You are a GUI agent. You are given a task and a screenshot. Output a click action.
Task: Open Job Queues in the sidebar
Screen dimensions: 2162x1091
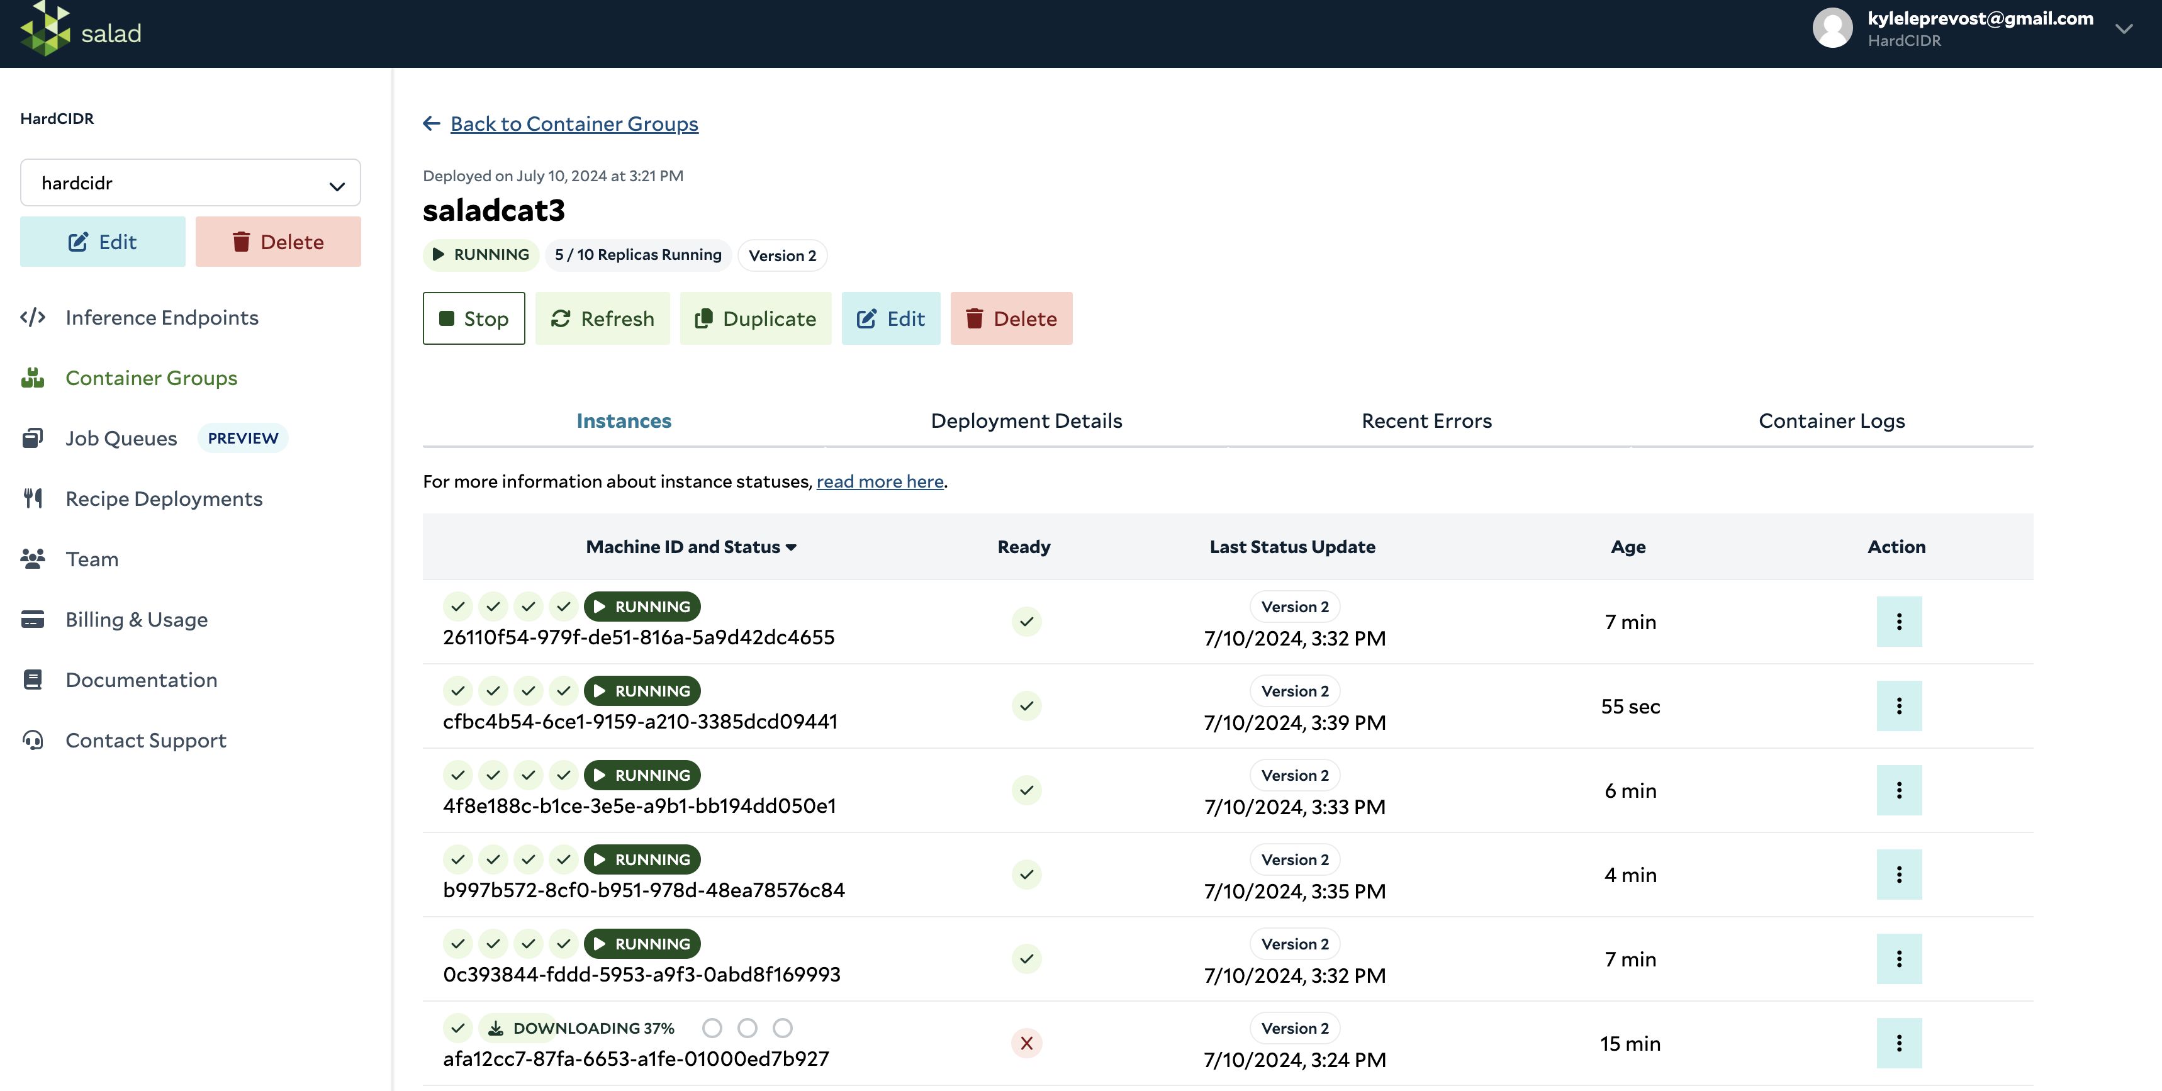(121, 438)
